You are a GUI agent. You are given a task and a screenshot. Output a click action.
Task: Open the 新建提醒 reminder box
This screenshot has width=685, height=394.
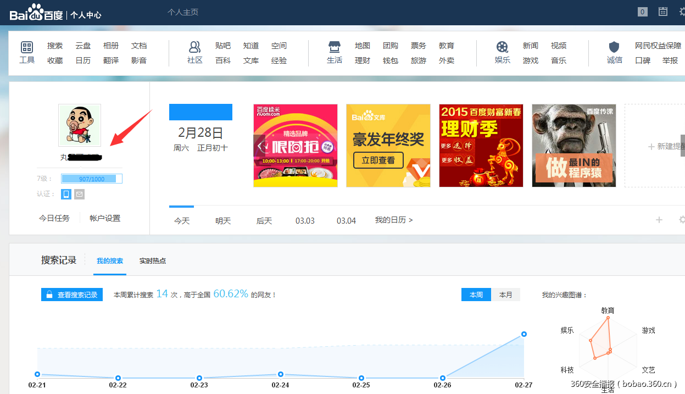pyautogui.click(x=659, y=146)
